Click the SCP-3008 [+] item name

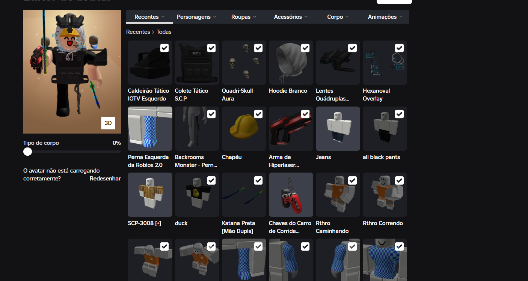[145, 223]
